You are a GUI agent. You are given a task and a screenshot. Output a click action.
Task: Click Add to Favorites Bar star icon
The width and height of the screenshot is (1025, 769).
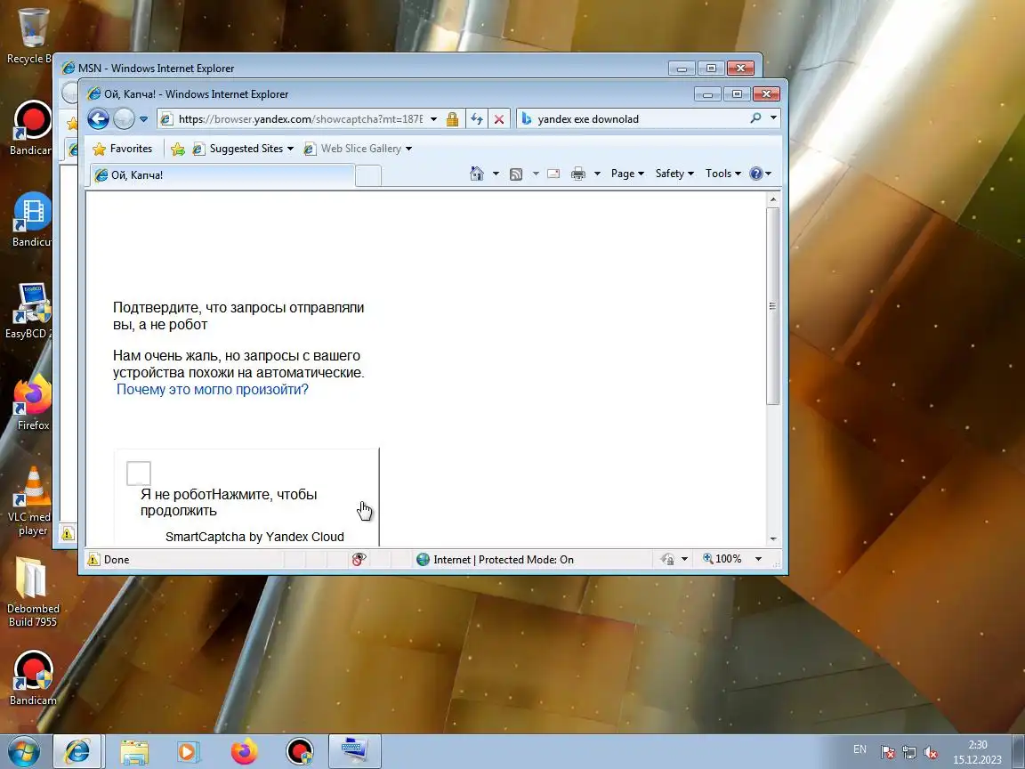pyautogui.click(x=177, y=150)
